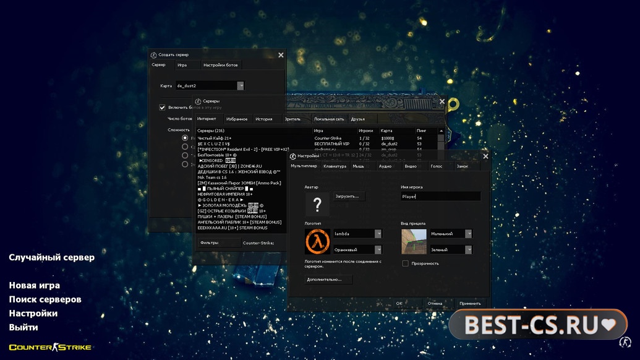640x360 pixels.
Task: Open the Избранное tab in Servers window
Action: (237, 119)
